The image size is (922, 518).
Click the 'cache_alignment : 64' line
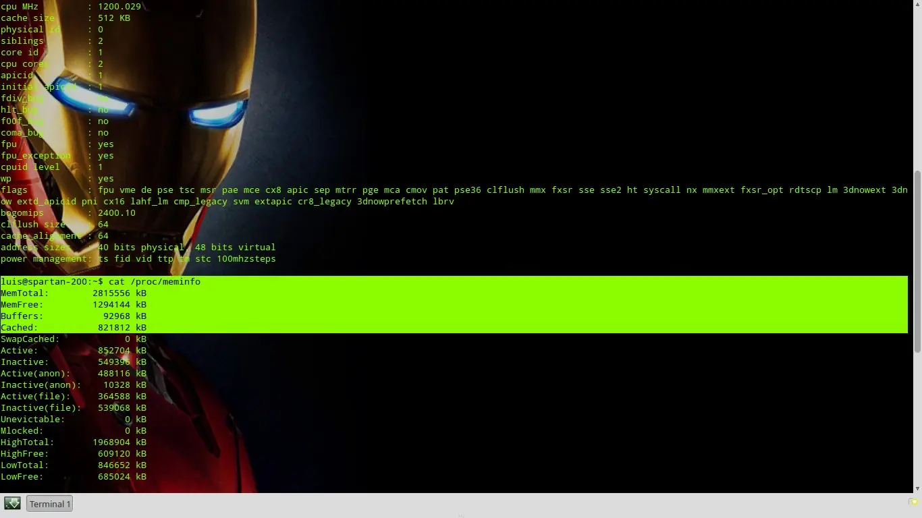point(55,236)
